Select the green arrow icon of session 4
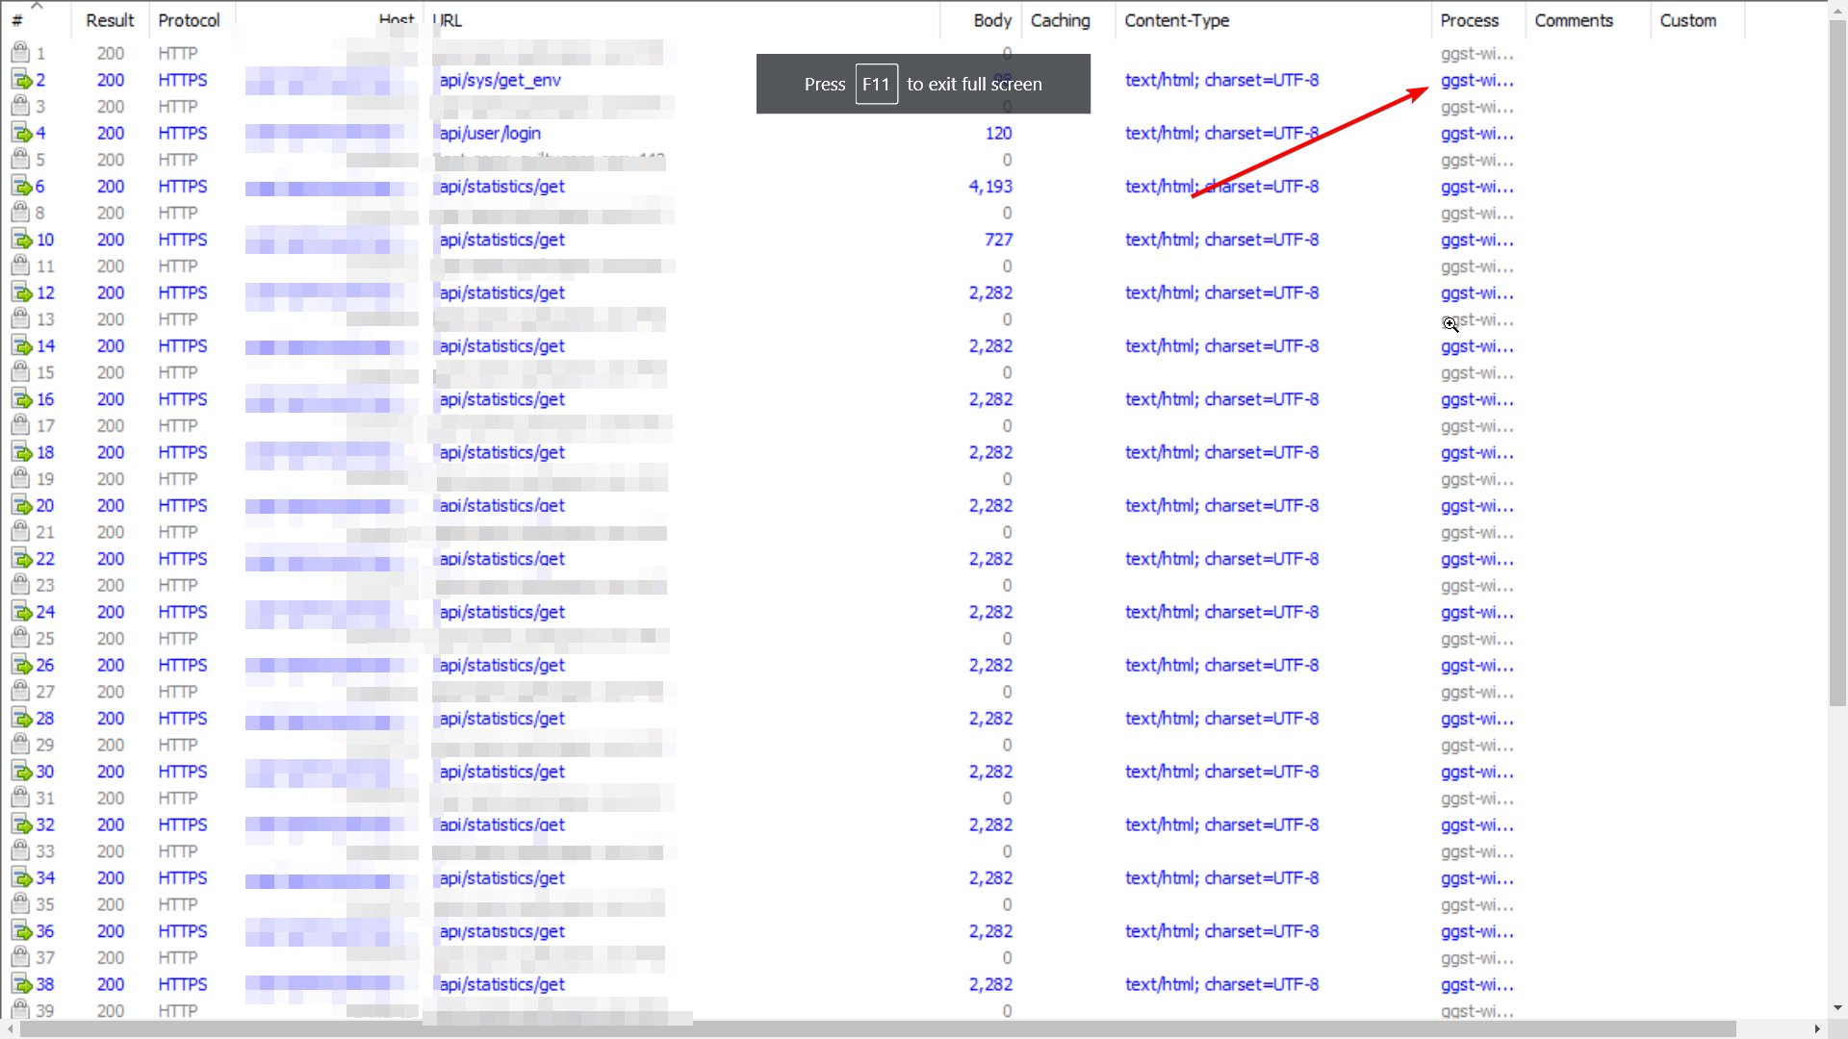This screenshot has width=1848, height=1039. click(x=21, y=133)
